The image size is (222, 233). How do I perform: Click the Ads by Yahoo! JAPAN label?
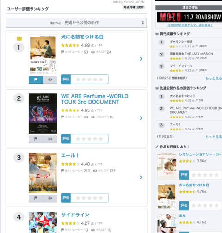click(129, 2)
